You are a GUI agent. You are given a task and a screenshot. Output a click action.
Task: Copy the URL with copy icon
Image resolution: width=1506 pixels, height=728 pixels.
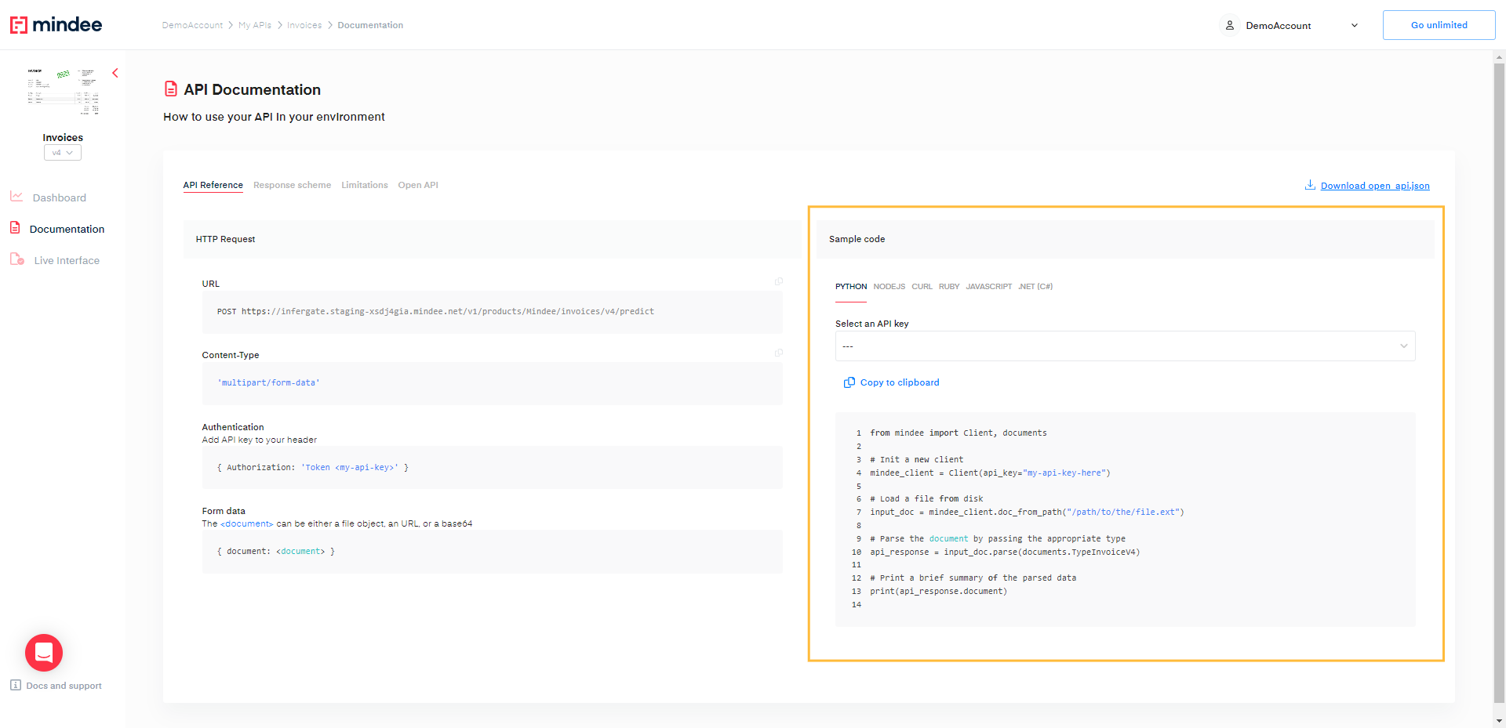click(x=779, y=281)
